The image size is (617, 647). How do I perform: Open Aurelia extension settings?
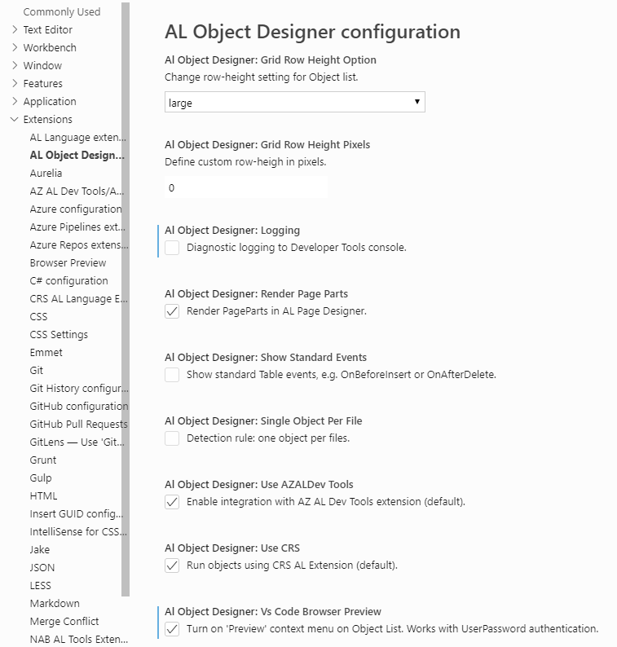46,173
